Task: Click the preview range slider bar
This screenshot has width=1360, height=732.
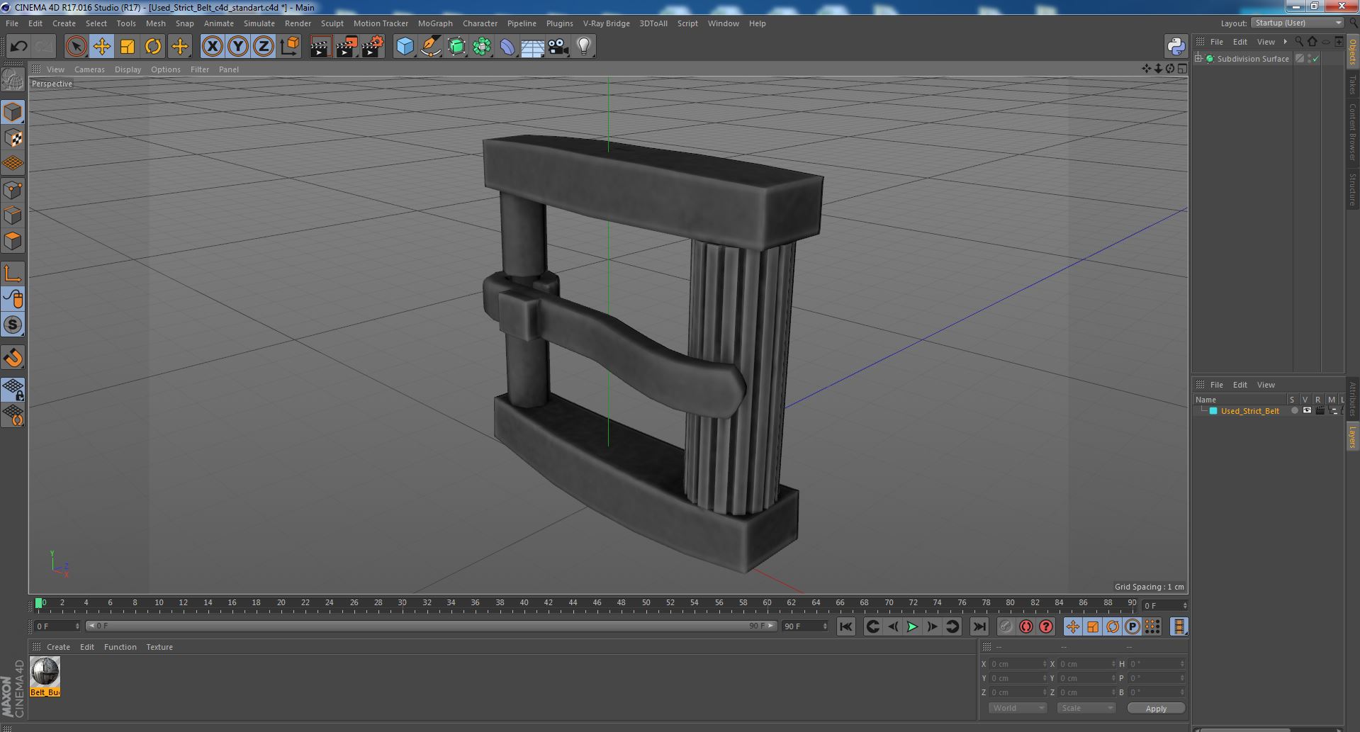Action: 430,626
